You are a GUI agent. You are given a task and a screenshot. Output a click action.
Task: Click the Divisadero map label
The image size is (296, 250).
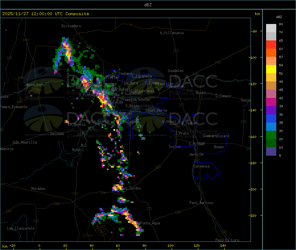click(71, 26)
